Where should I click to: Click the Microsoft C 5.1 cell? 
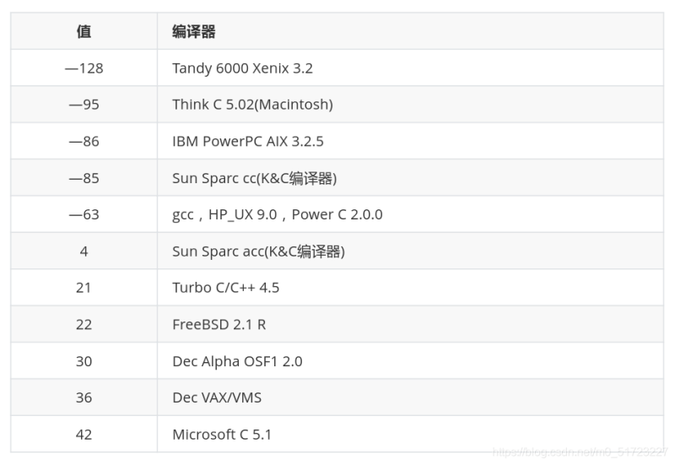[x=222, y=435]
